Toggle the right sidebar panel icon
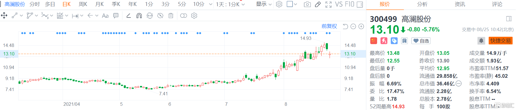 360,4
